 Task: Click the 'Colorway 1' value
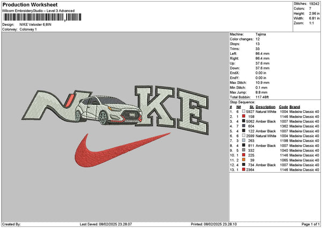point(28,30)
